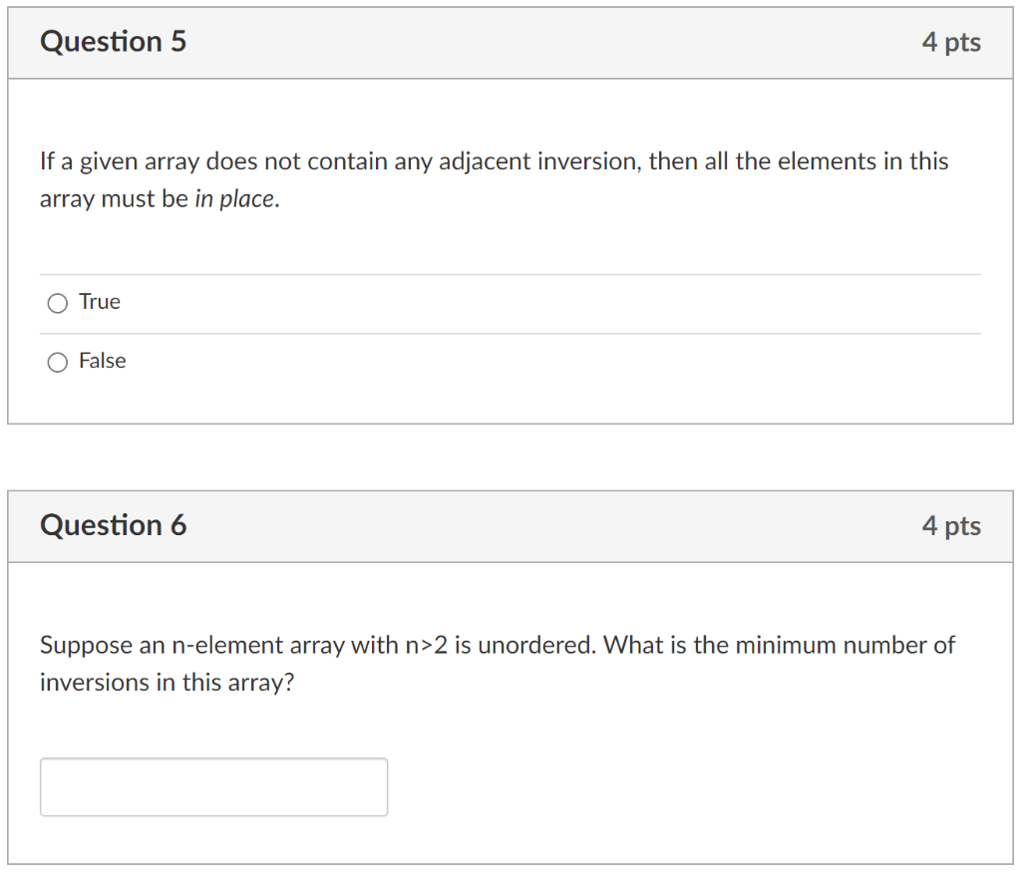
Task: Click the "False" answer label text
Action: 103,361
